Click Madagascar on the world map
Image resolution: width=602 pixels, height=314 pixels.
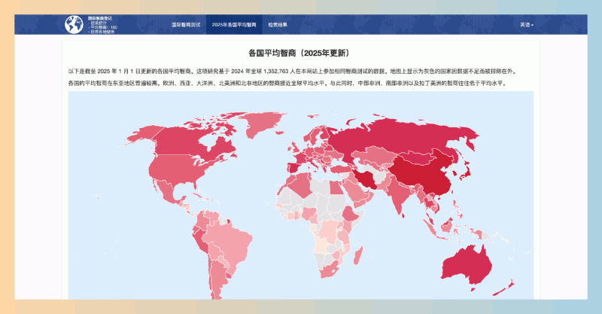click(x=358, y=255)
